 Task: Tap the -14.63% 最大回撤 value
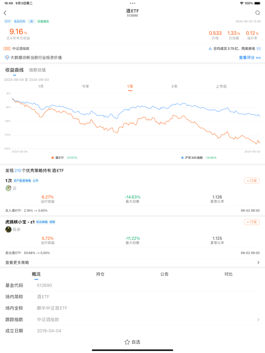pyautogui.click(x=132, y=197)
